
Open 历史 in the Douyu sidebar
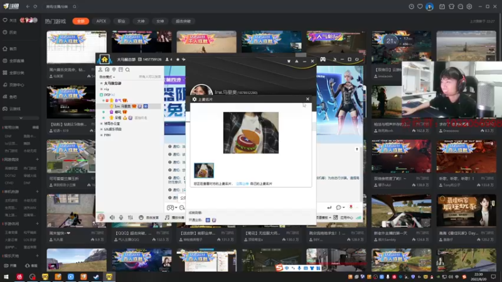pyautogui.click(x=10, y=33)
